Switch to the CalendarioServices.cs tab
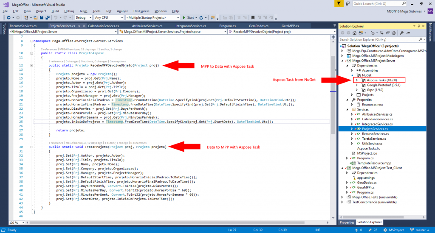435x233 pixels. click(104, 26)
